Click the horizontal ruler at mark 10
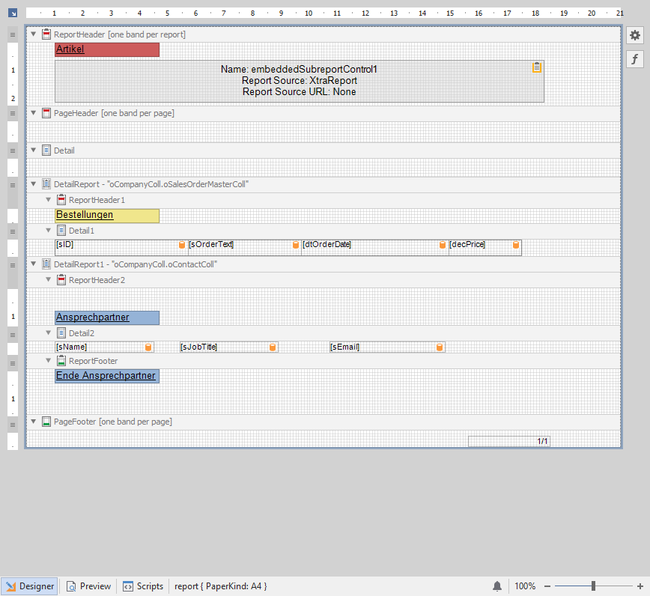 [x=309, y=13]
